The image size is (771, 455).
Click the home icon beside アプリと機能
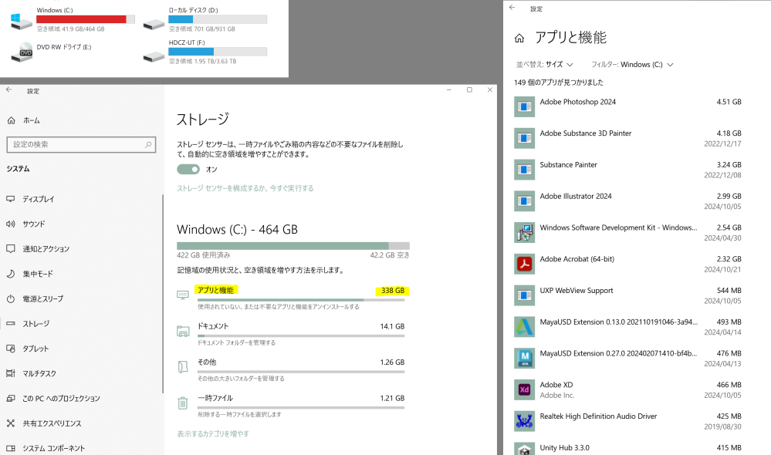pos(519,38)
